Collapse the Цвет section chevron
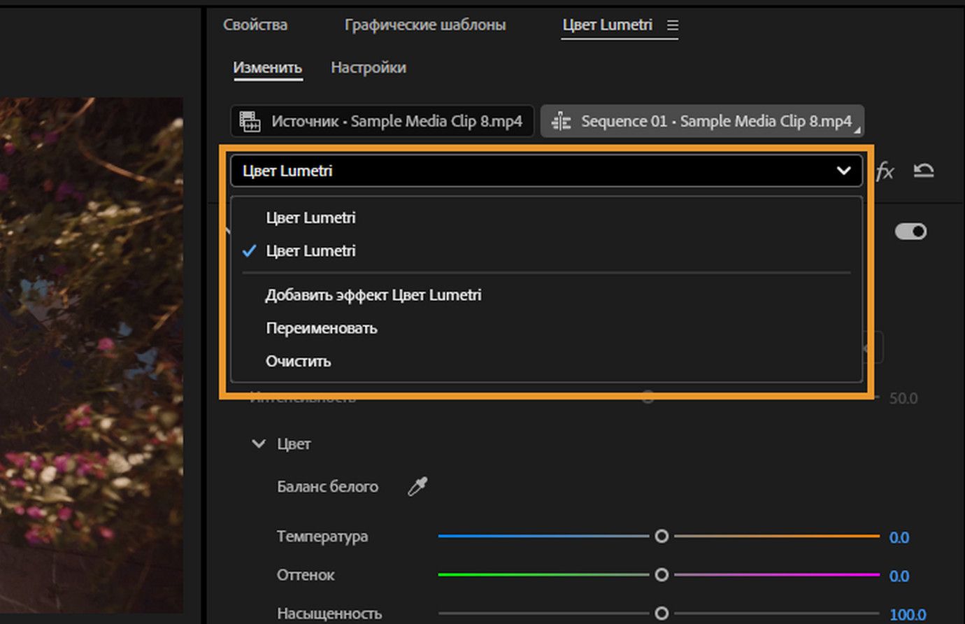Viewport: 965px width, 624px height. click(259, 444)
